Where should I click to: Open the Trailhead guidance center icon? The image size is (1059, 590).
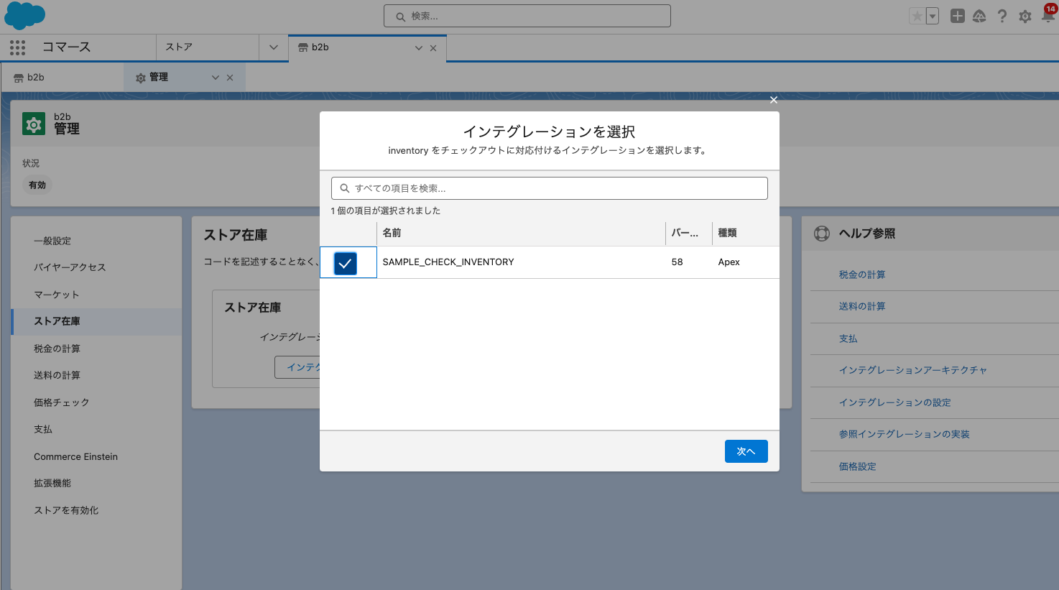[x=979, y=16]
